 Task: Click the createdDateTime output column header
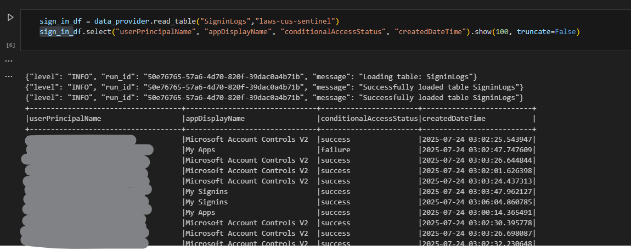pos(454,118)
